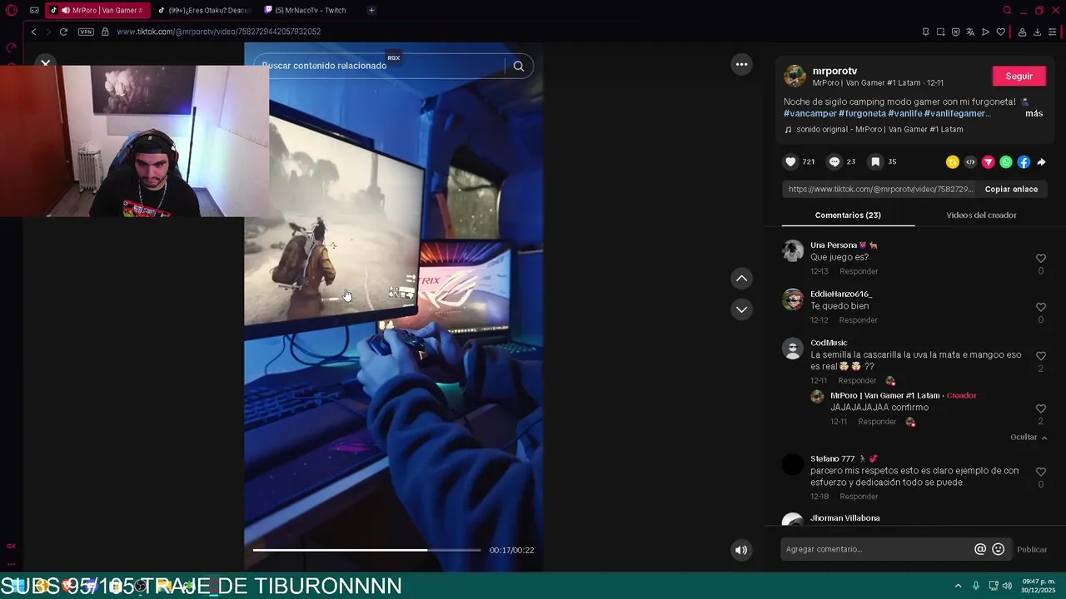Open the #furgoneta hashtag
Viewport: 1066px width, 599px height.
[x=862, y=113]
